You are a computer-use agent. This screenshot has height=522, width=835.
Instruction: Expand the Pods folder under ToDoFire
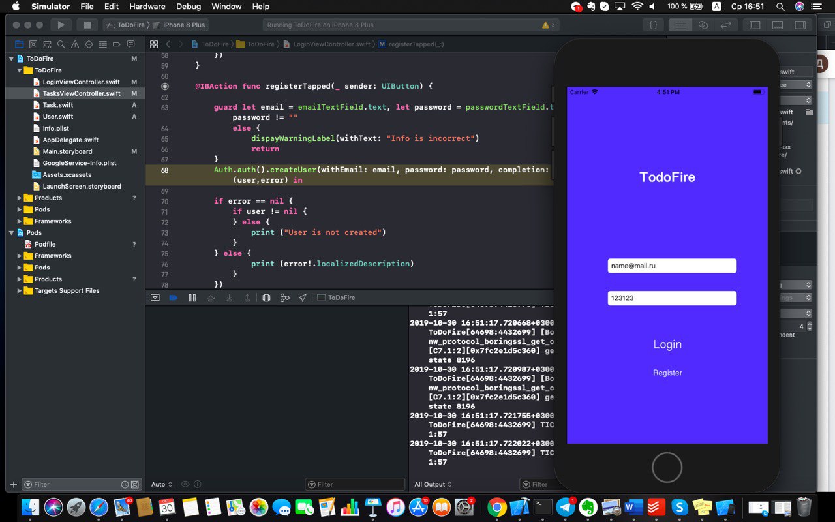click(x=20, y=209)
